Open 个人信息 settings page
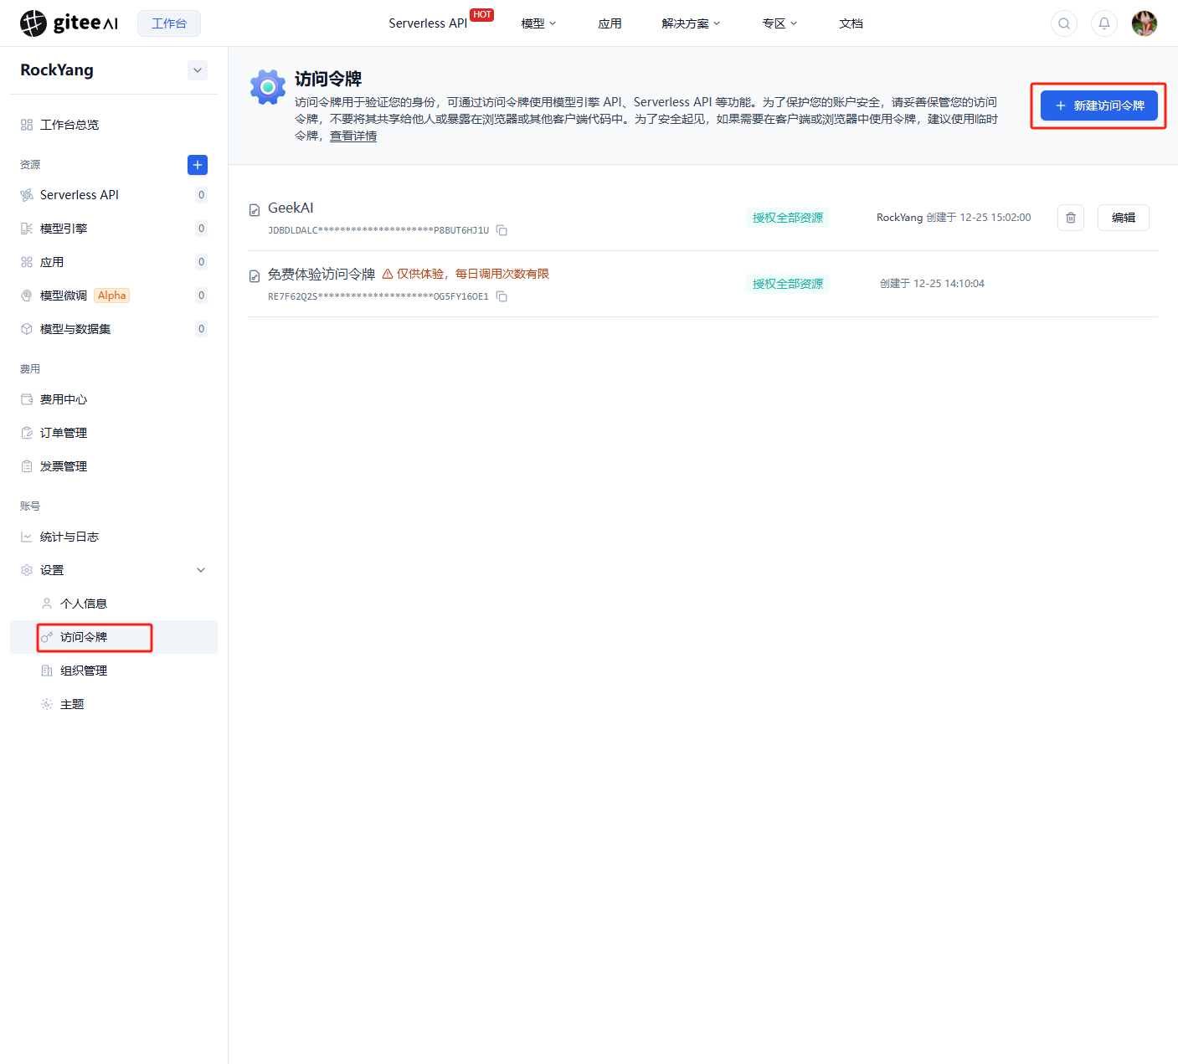 pos(114,604)
